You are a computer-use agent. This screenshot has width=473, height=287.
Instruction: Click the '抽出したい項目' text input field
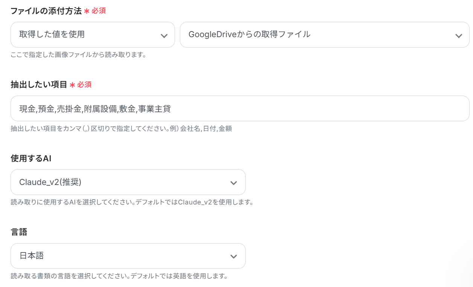[x=240, y=109]
